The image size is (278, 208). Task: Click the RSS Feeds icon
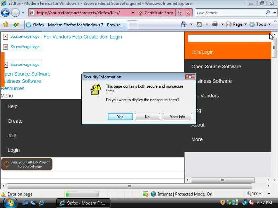[x=199, y=24]
